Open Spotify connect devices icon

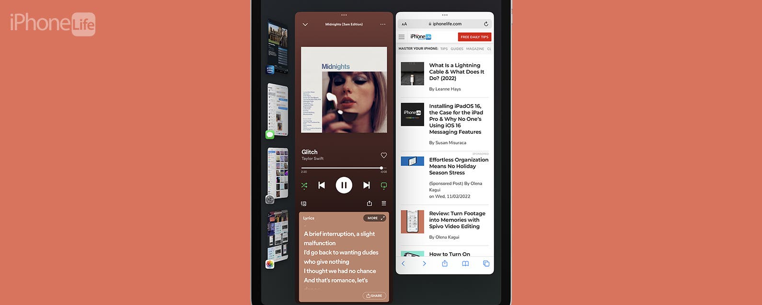coord(303,204)
